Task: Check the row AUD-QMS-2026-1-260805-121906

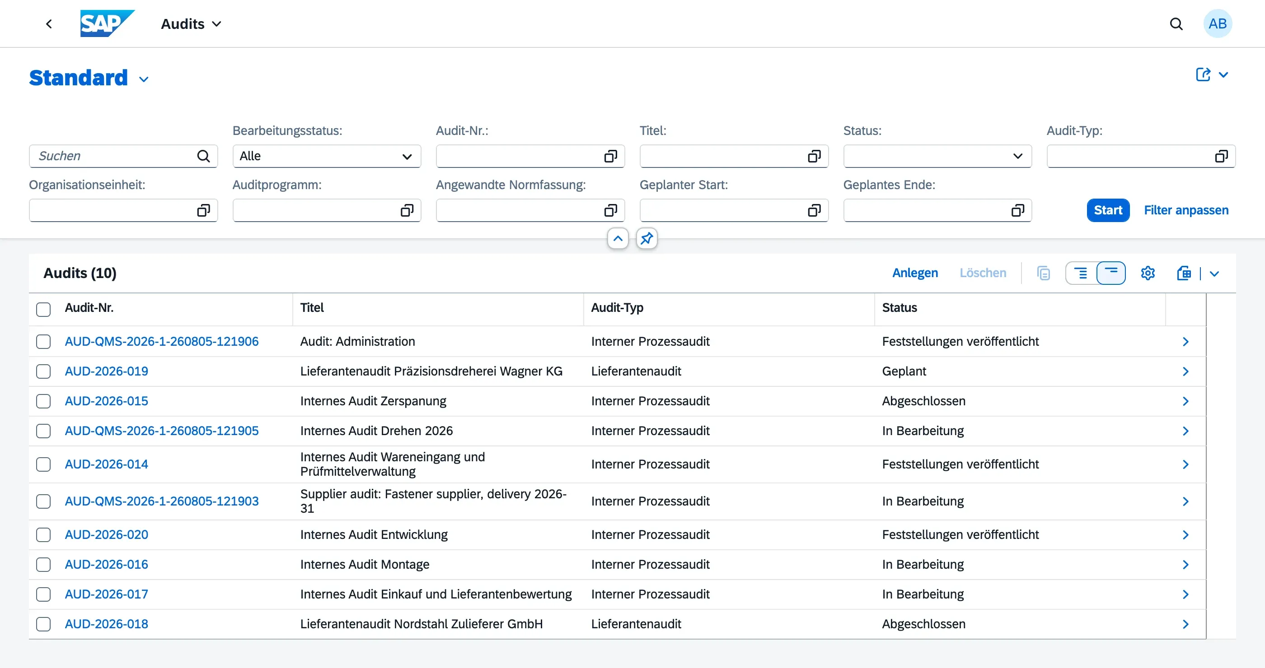Action: point(43,341)
